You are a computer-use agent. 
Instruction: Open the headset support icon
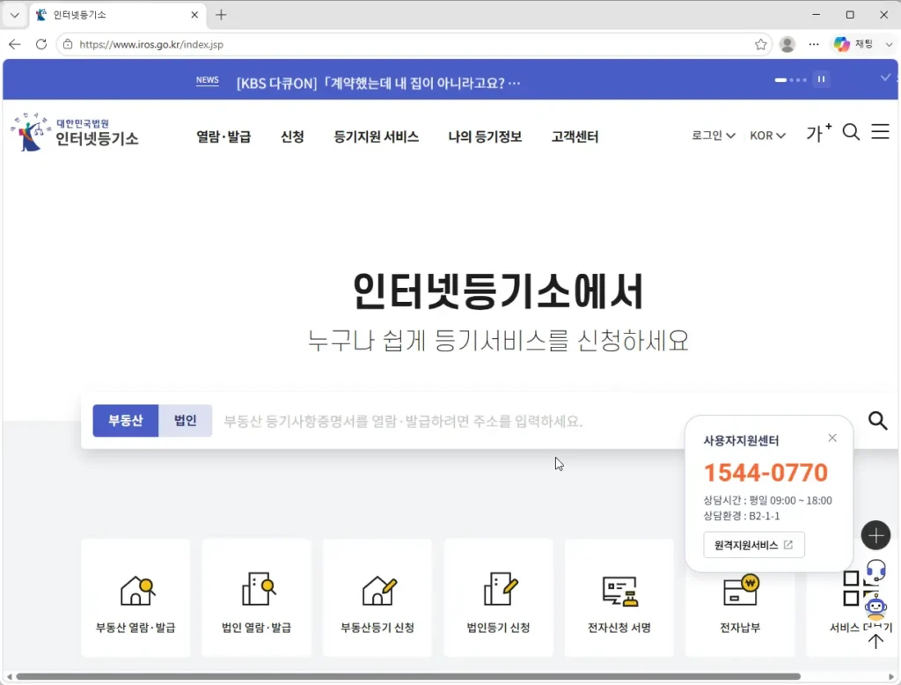point(876,571)
